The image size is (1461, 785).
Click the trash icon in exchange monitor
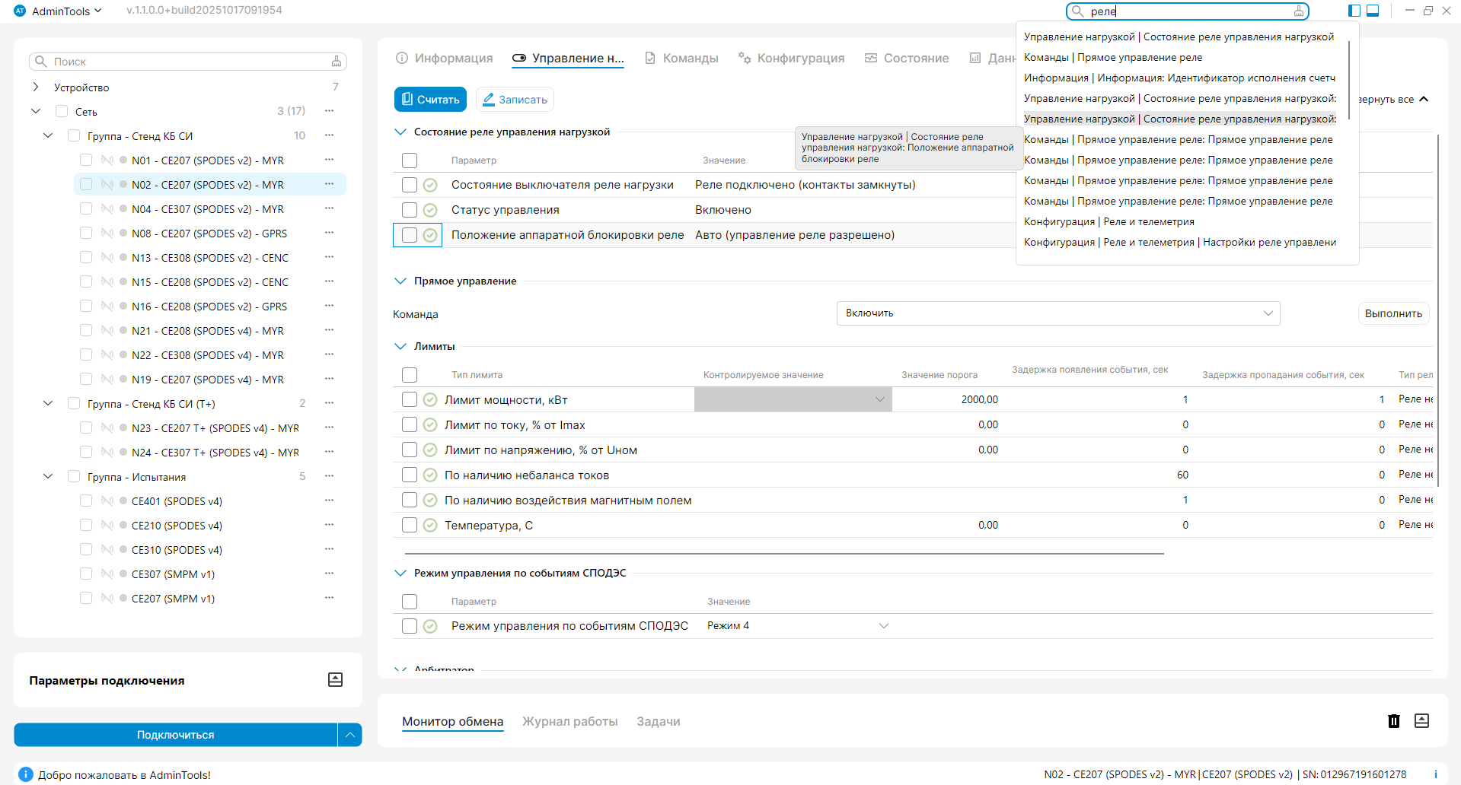click(x=1393, y=721)
